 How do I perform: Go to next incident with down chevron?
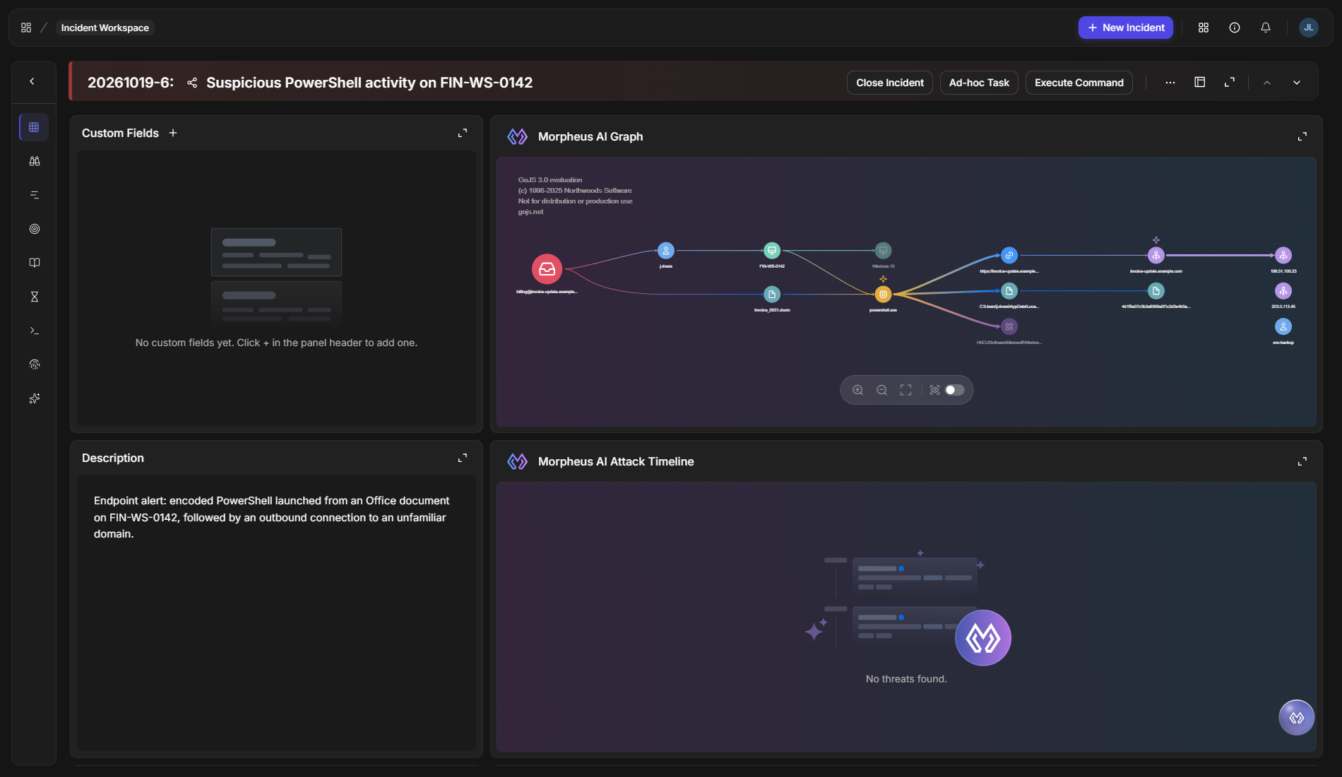point(1297,83)
